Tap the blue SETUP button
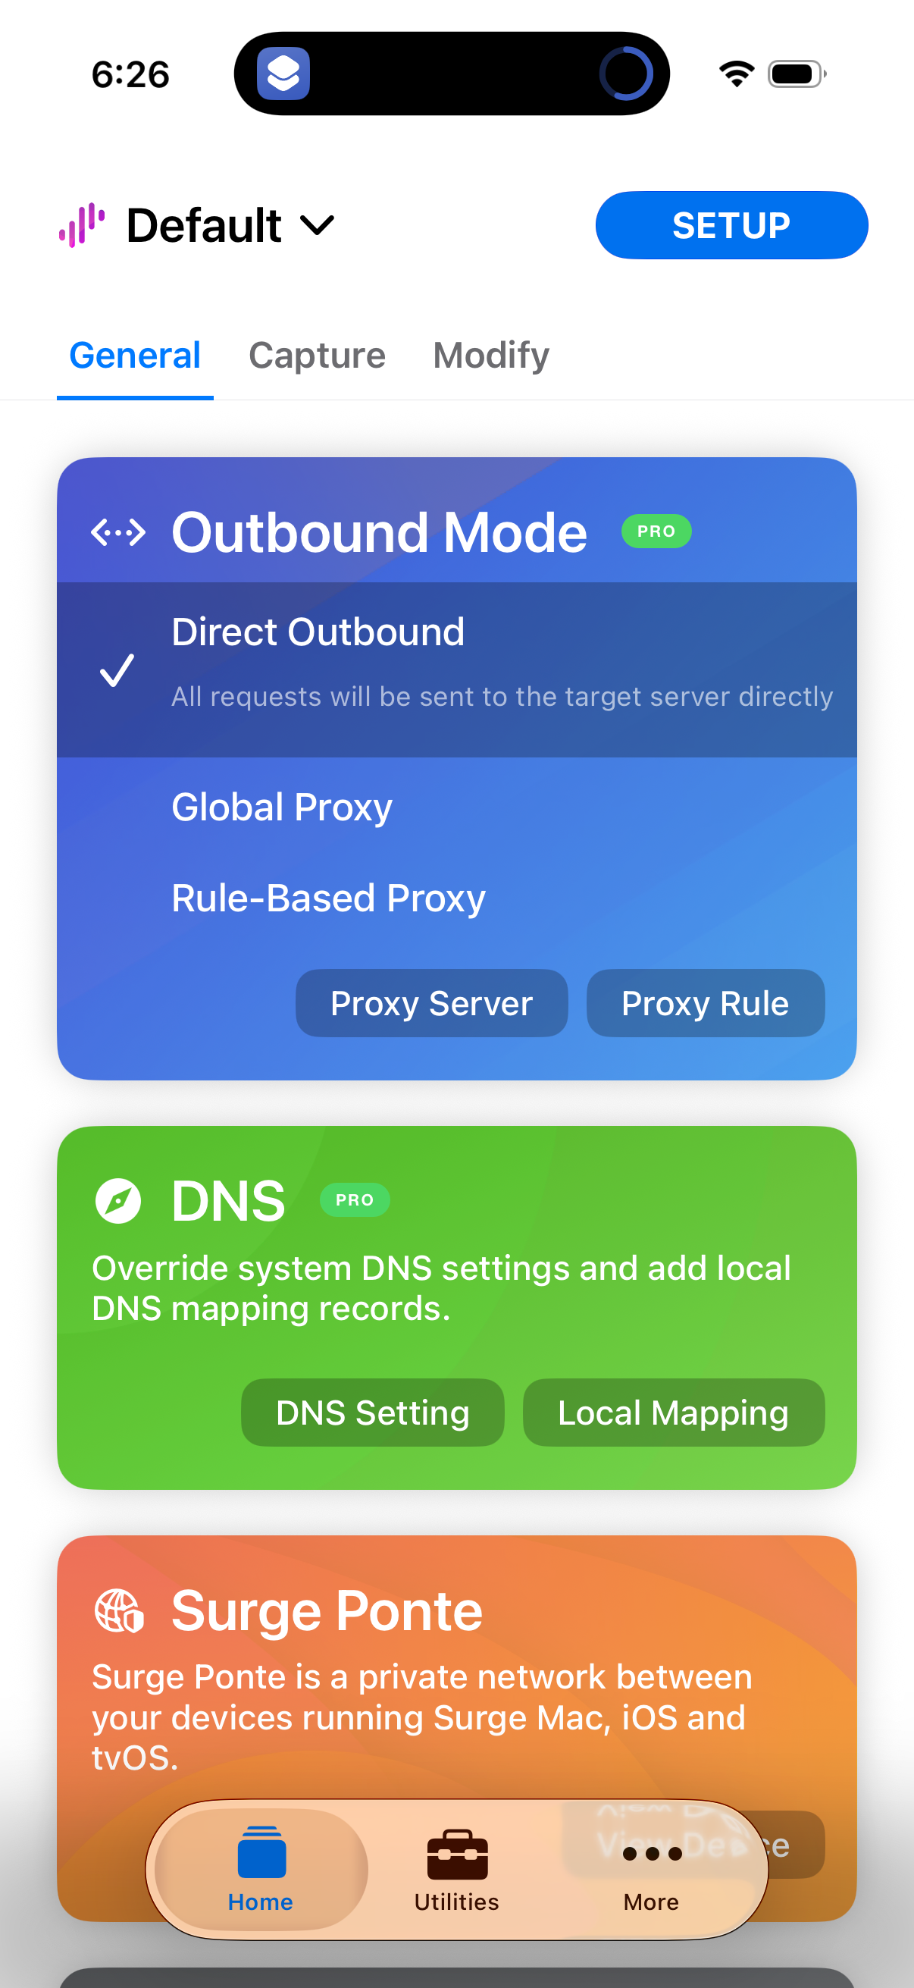This screenshot has width=914, height=1988. pyautogui.click(x=731, y=225)
